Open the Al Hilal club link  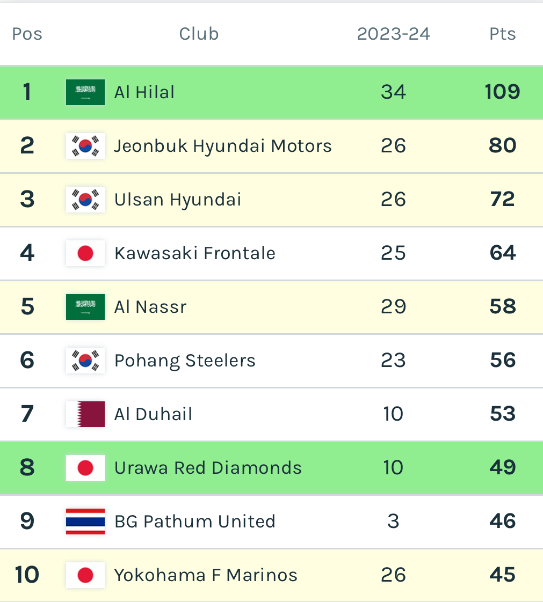[x=144, y=92]
